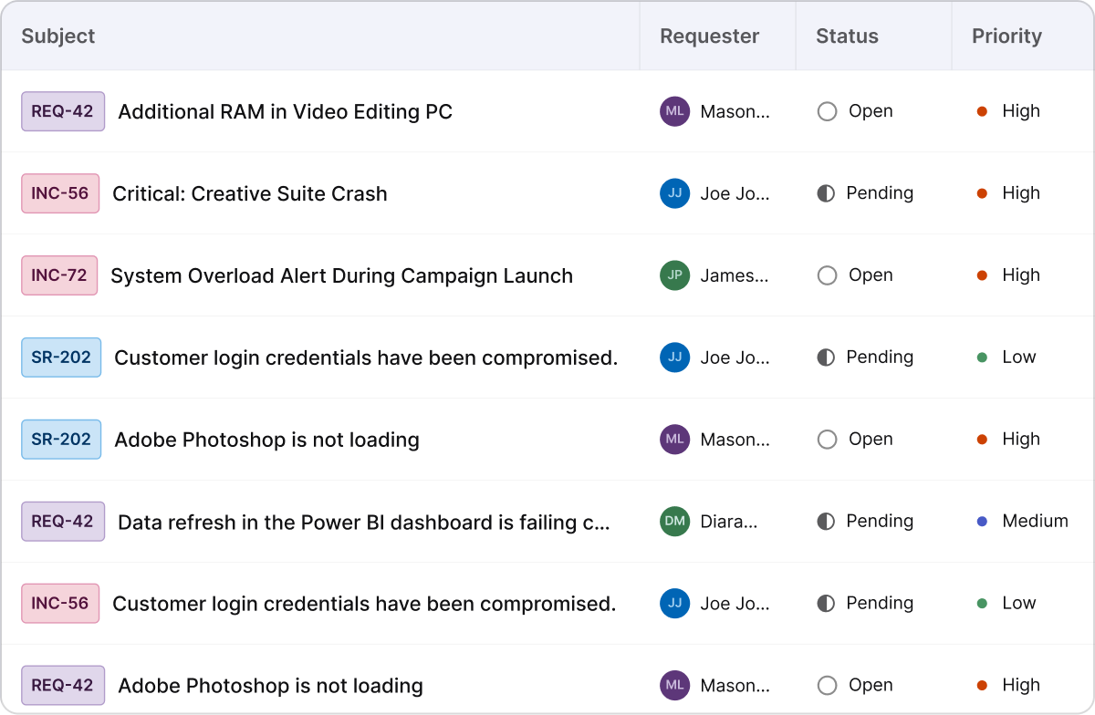Open the Critical: Creative Suite Crash ticket
1095x715 pixels.
tap(249, 193)
